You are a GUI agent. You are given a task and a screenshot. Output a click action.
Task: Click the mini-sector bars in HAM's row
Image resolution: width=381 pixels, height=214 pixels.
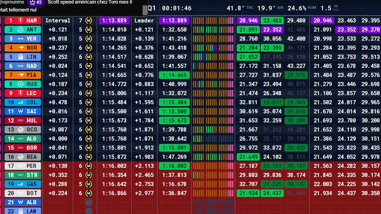213,21
